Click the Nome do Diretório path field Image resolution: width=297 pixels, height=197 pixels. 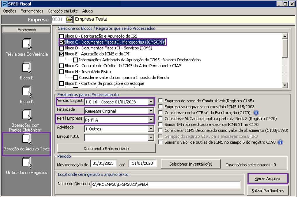tap(166, 185)
